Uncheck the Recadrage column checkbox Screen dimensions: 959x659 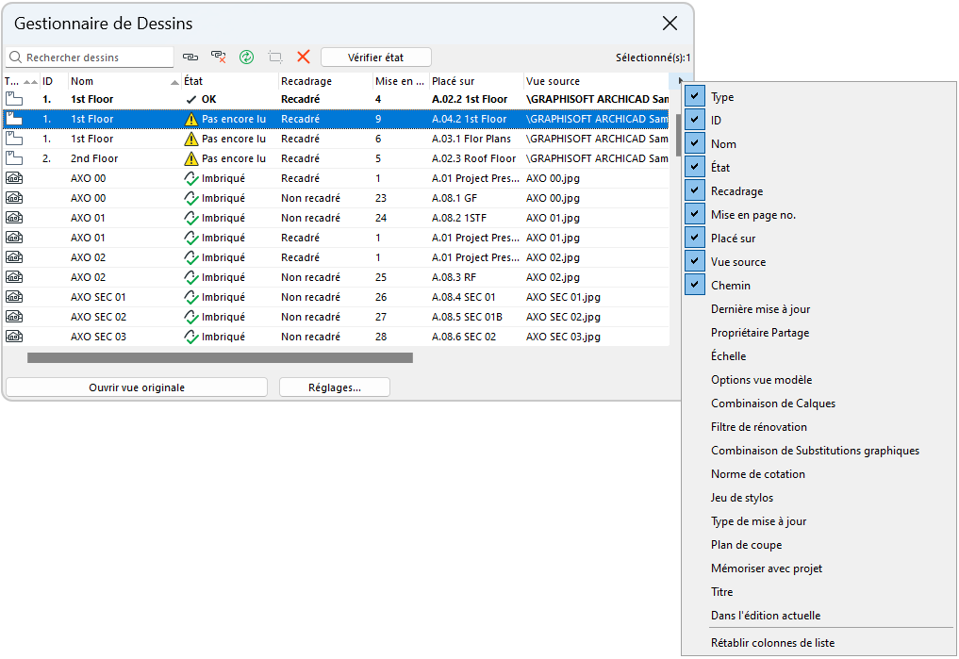click(x=695, y=191)
